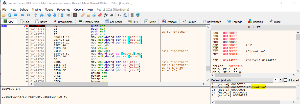300x104 pixels.
Task: Open the Options menu
Action: tap(79, 10)
